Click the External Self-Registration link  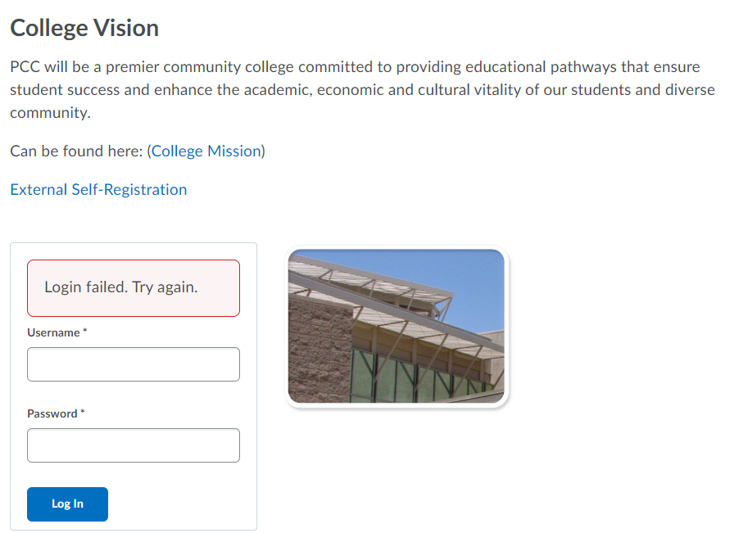[98, 189]
